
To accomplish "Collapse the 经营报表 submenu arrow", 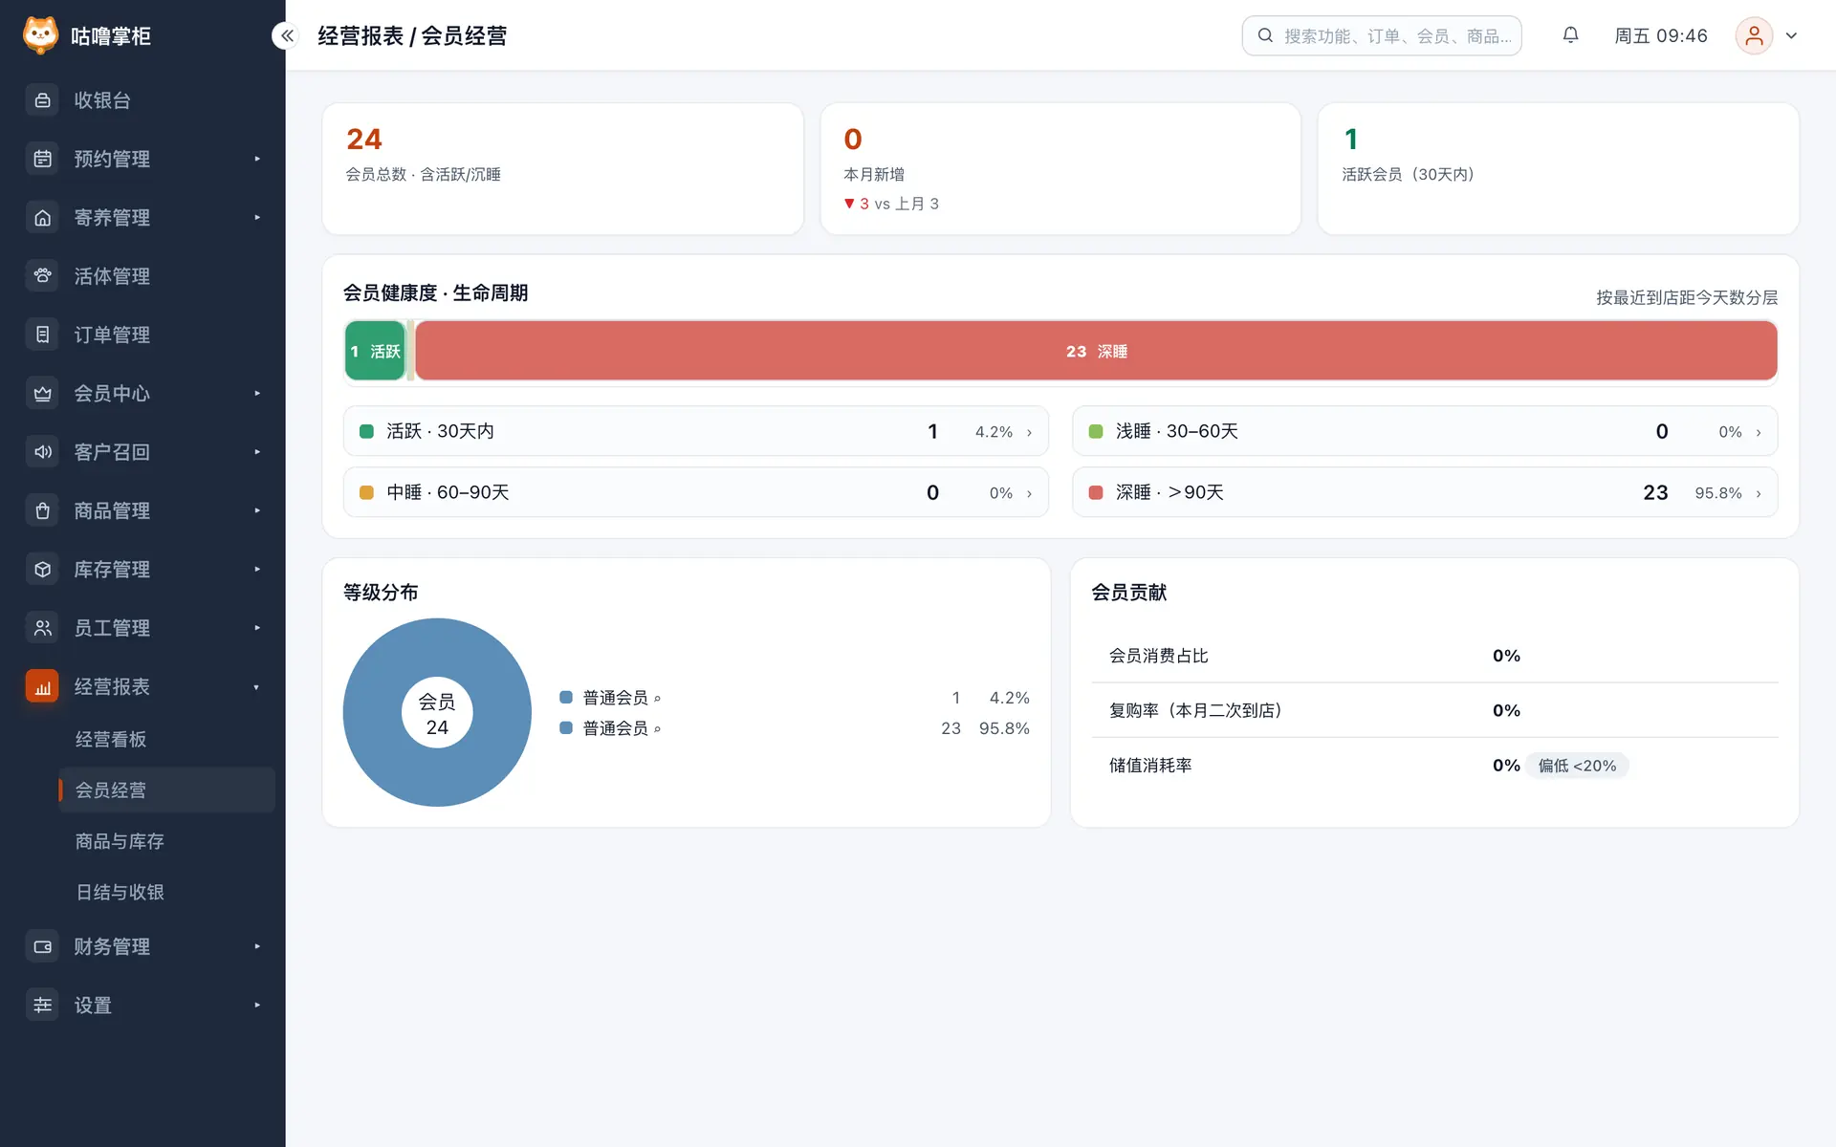I will point(257,686).
